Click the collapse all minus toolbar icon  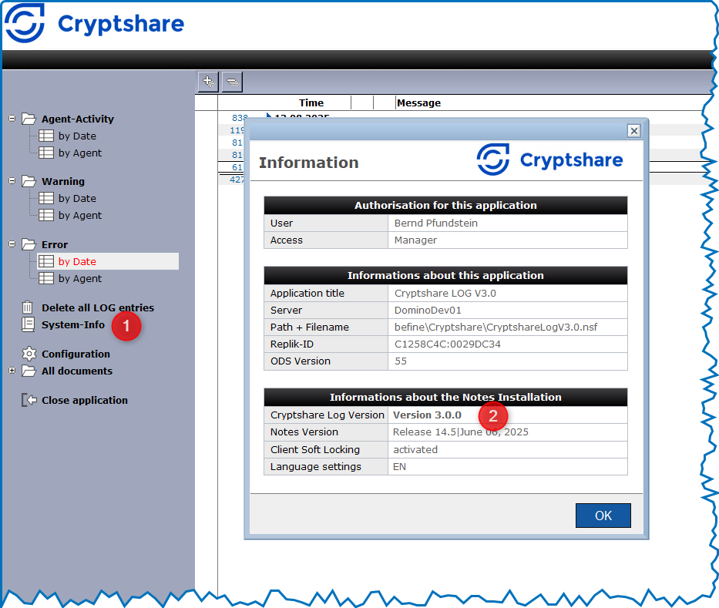point(232,81)
